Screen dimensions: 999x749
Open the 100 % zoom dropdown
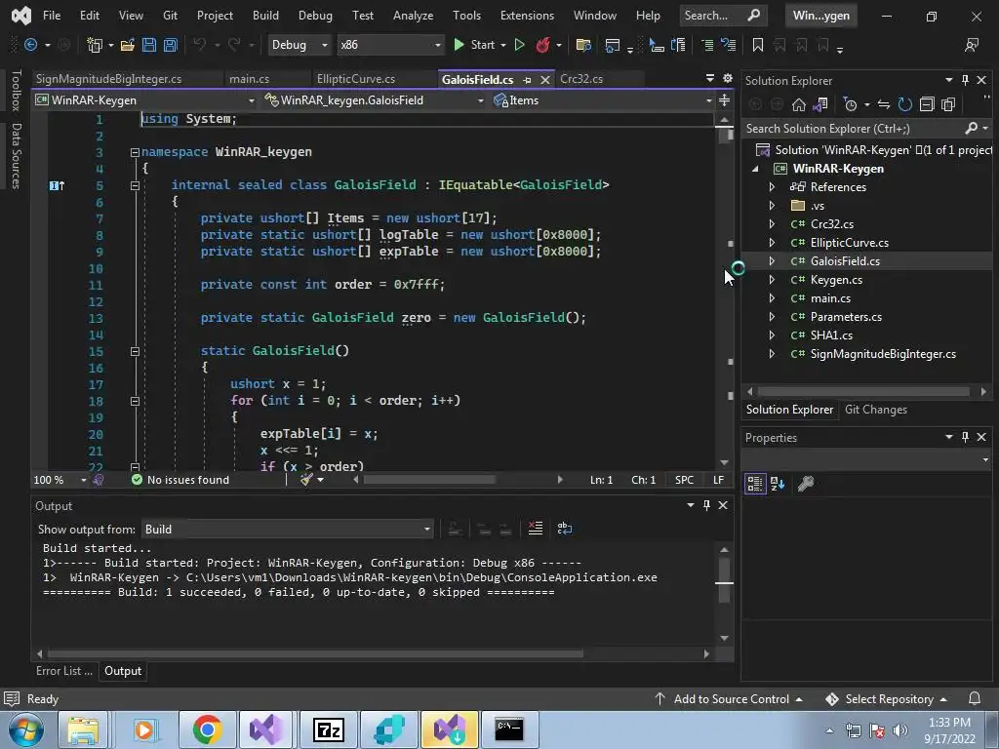coord(84,480)
